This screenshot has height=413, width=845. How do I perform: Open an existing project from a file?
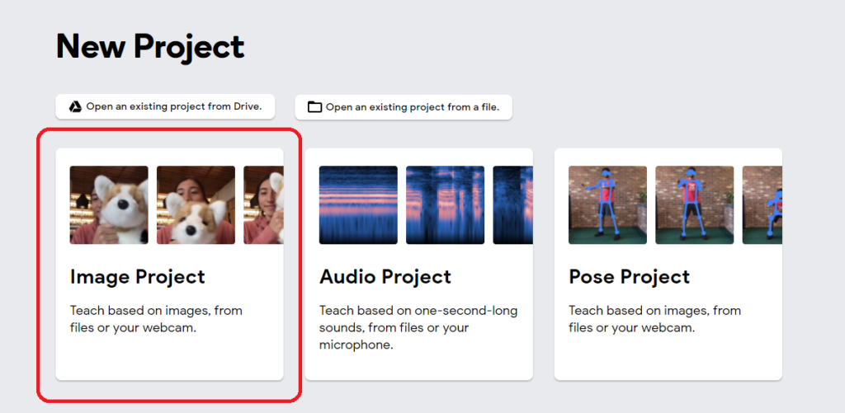coord(412,107)
